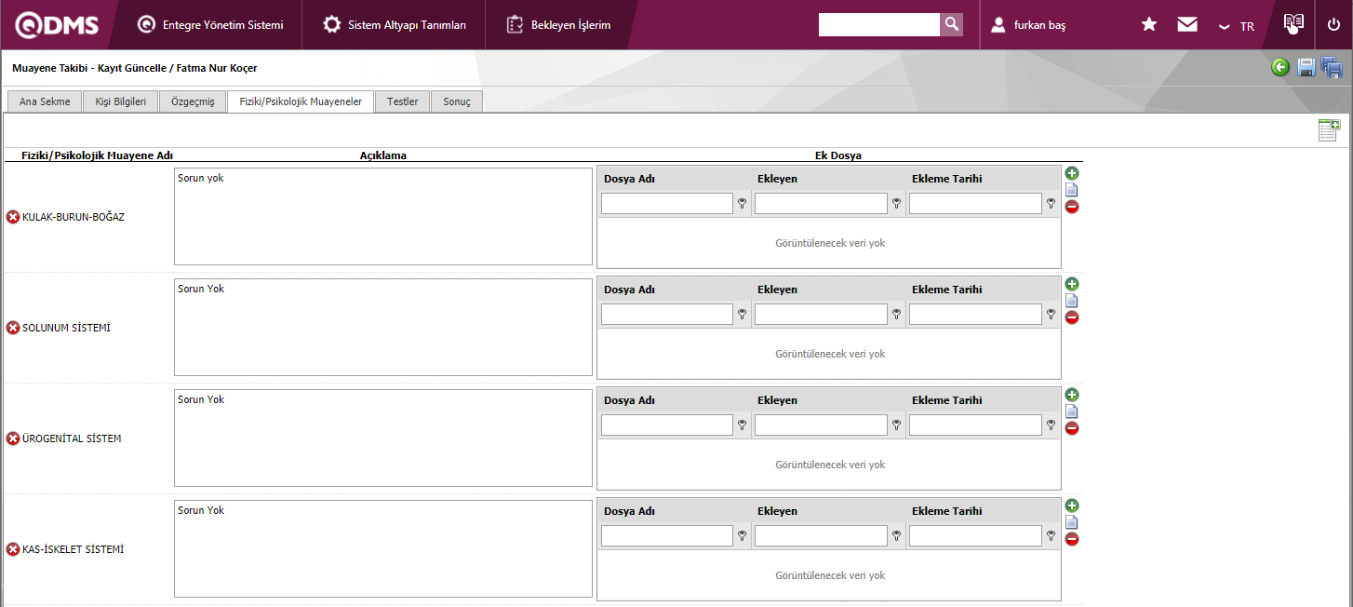The height and width of the screenshot is (607, 1353).
Task: Open the messages envelope icon
Action: [x=1187, y=25]
